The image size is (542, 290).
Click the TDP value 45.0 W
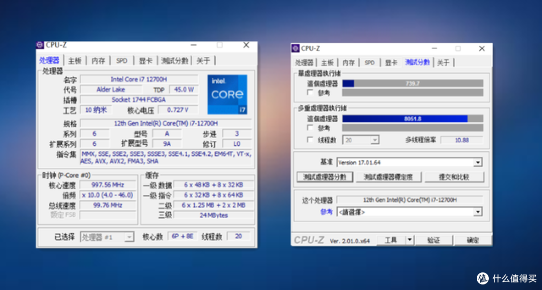pyautogui.click(x=184, y=89)
